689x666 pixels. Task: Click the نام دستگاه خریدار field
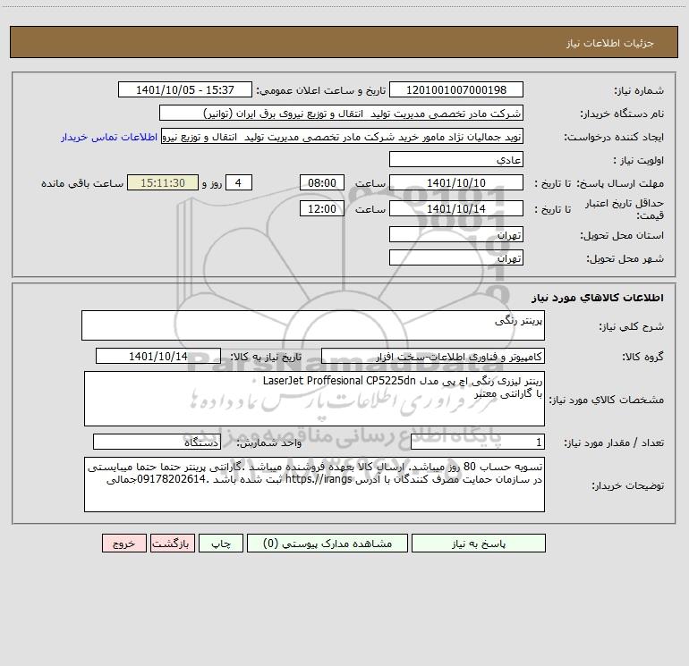(341, 113)
